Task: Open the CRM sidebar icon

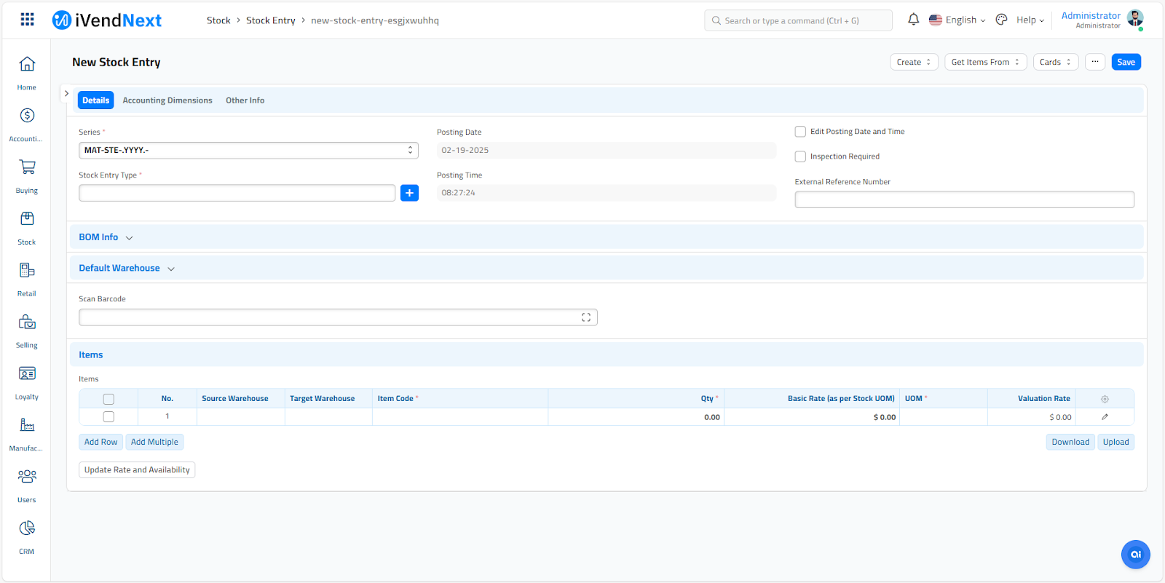Action: click(27, 529)
